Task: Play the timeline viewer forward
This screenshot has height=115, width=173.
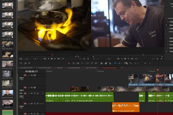Action: (x=129, y=59)
